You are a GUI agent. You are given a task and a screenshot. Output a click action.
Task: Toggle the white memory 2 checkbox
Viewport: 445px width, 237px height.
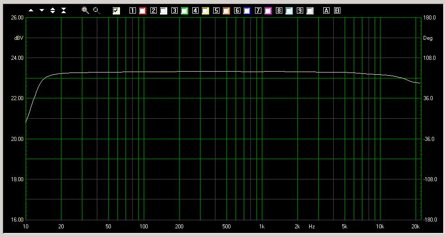(164, 11)
